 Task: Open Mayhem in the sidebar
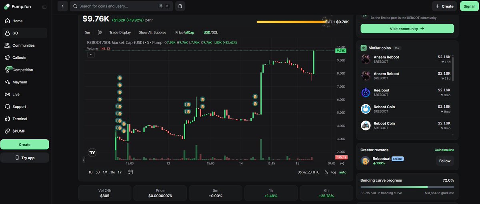coord(24,82)
